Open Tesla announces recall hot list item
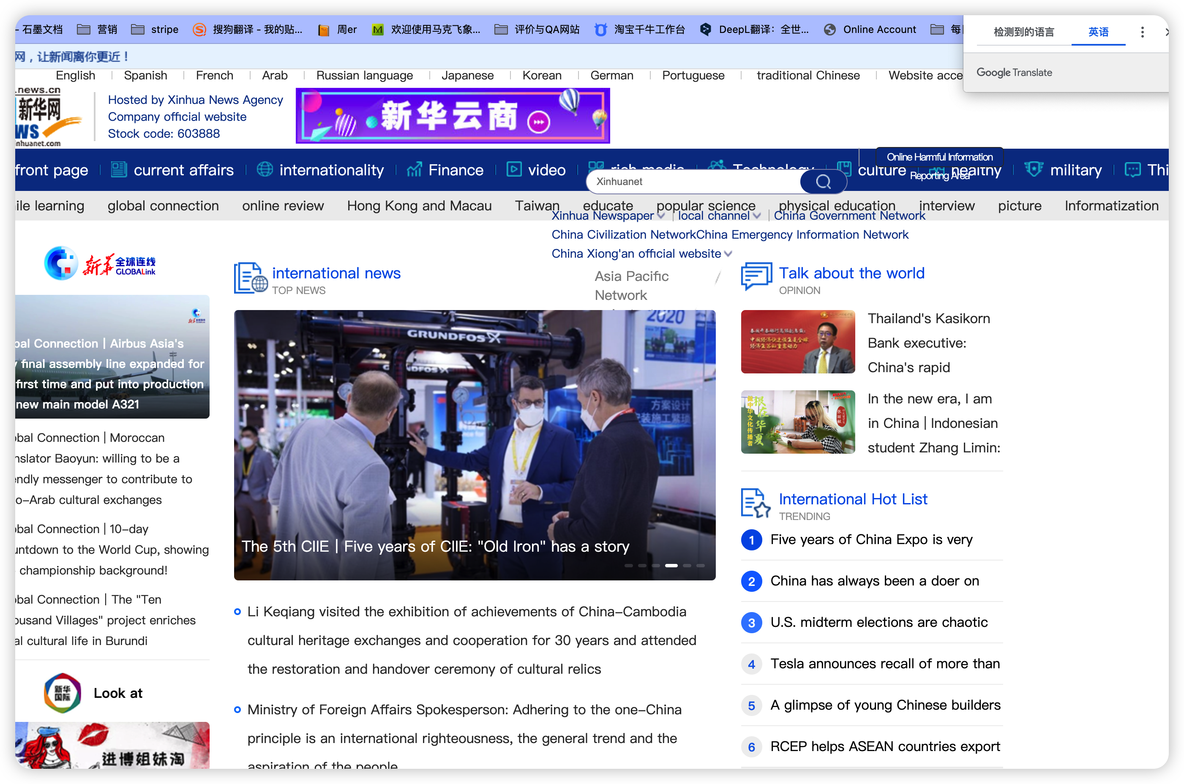 [x=884, y=664]
